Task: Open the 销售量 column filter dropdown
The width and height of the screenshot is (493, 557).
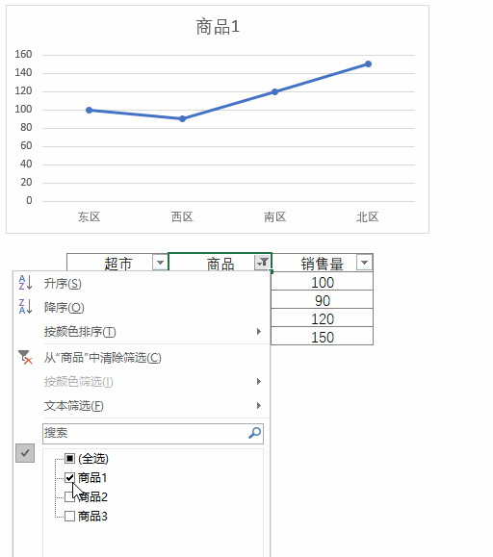Action: click(x=364, y=263)
